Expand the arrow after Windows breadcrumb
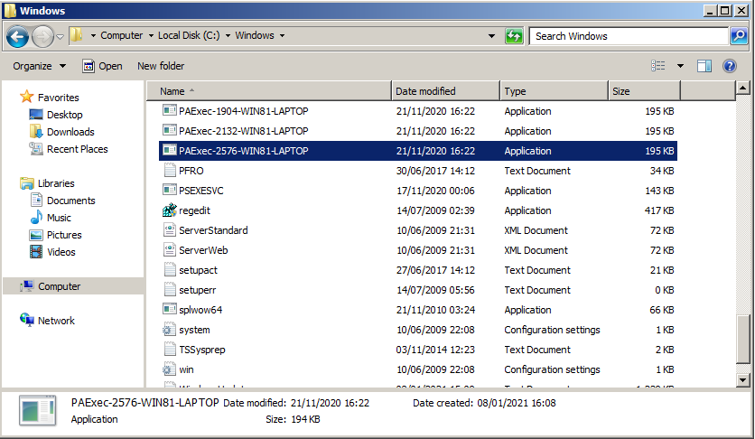755x439 pixels. (282, 35)
